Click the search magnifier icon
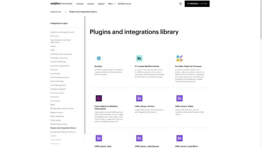The height and width of the screenshot is (148, 262). [x=180, y=4]
